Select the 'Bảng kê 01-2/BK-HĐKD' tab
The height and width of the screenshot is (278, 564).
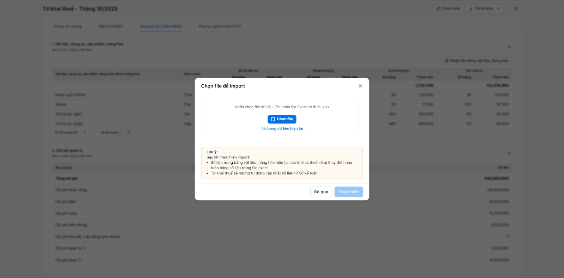click(161, 26)
